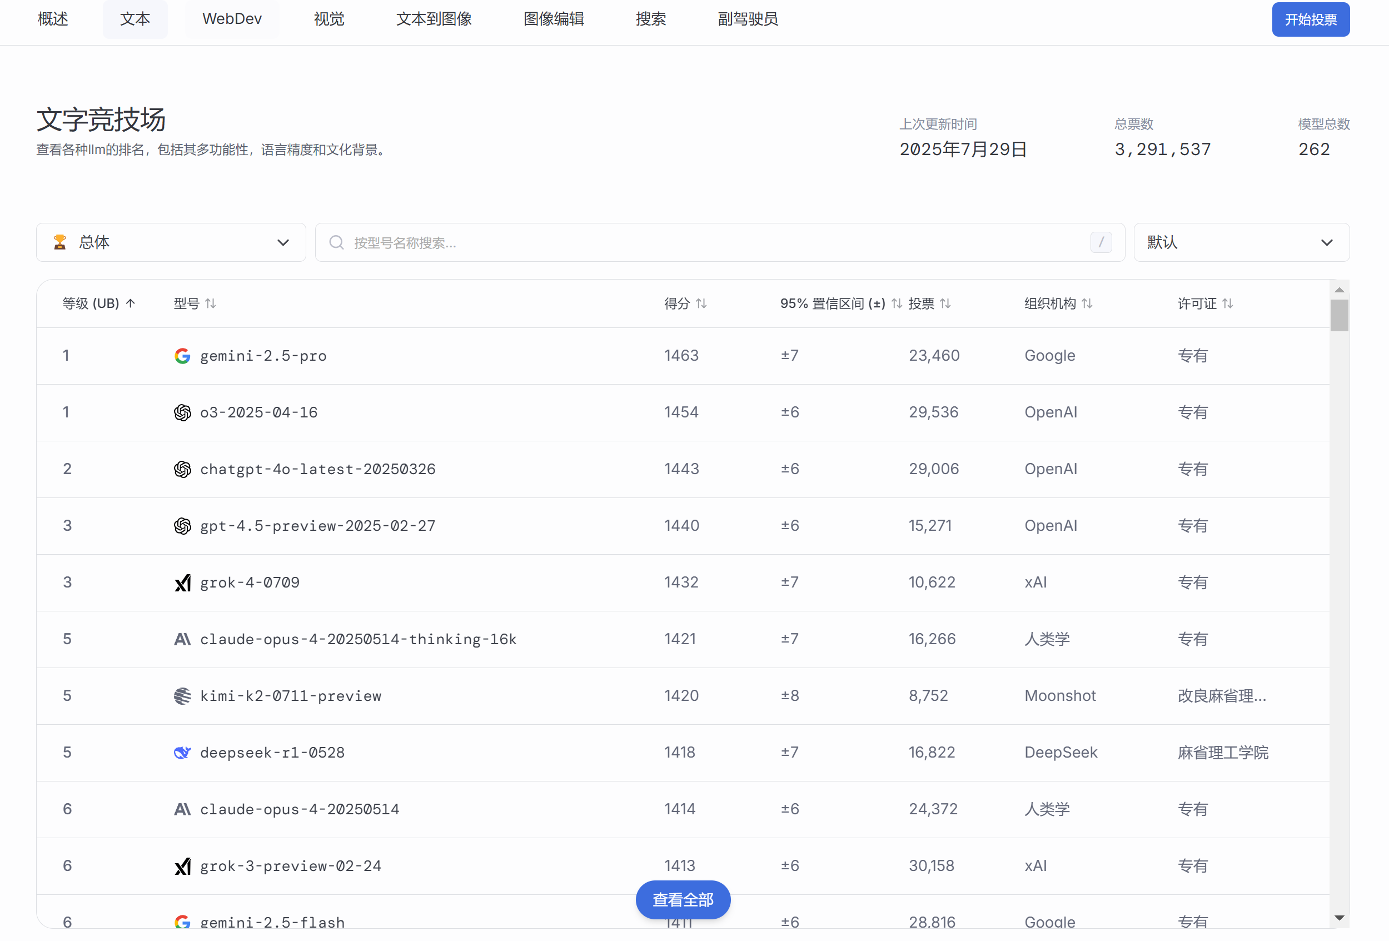1389x941 pixels.
Task: Click the OpenAI logo beside gpt-4.5-preview-2025-02-27
Action: click(x=182, y=526)
